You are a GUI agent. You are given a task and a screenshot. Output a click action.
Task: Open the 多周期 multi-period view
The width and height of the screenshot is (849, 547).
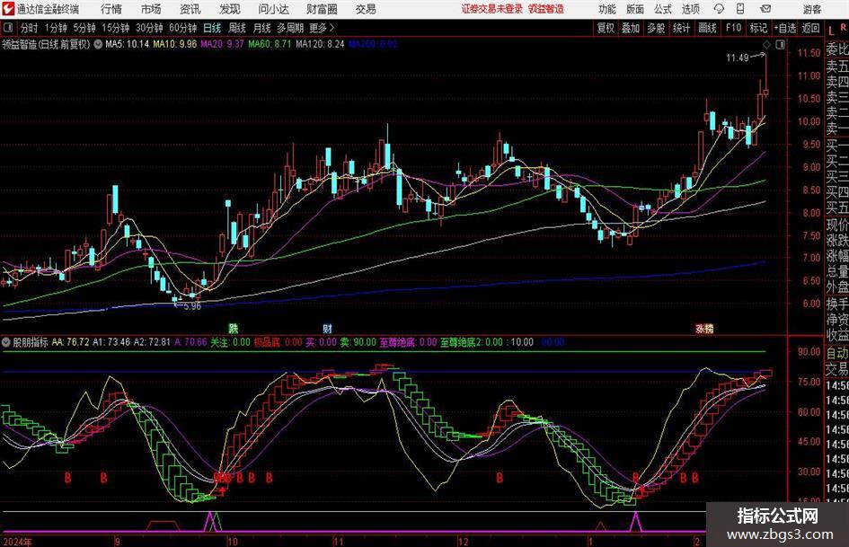[x=290, y=28]
